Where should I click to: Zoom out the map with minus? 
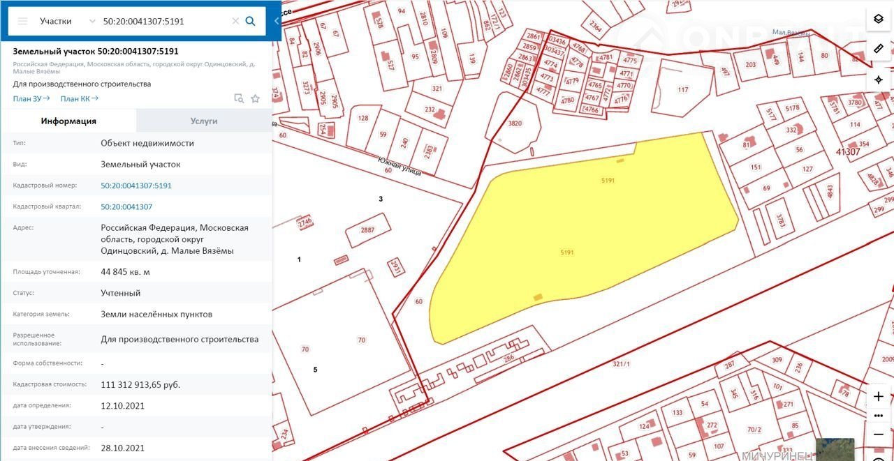click(x=879, y=434)
